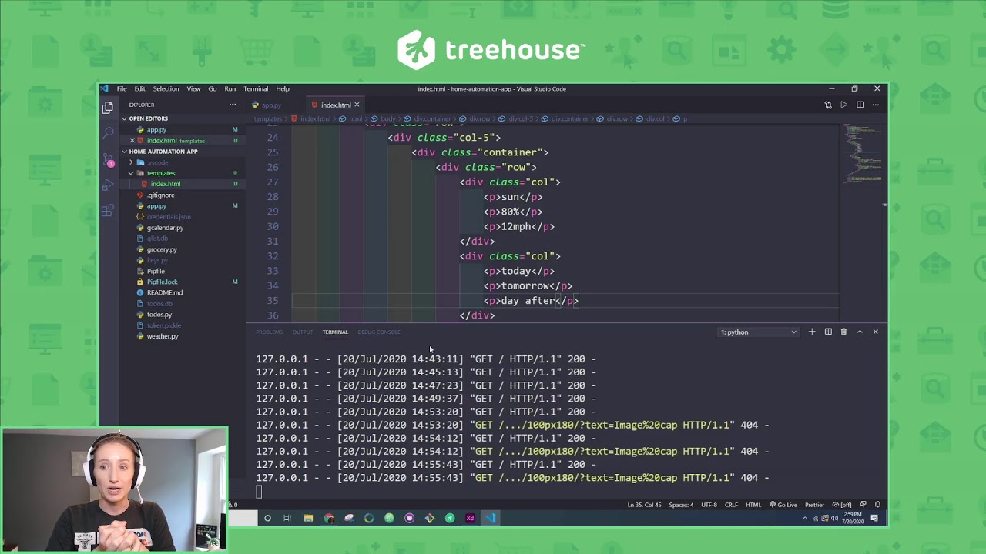Open Task View on taskbar
Image resolution: width=986 pixels, height=554 pixels.
pyautogui.click(x=287, y=518)
